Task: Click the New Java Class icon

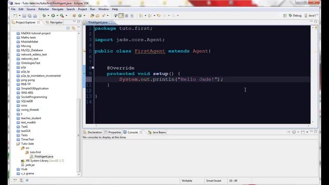Action: 80,15
